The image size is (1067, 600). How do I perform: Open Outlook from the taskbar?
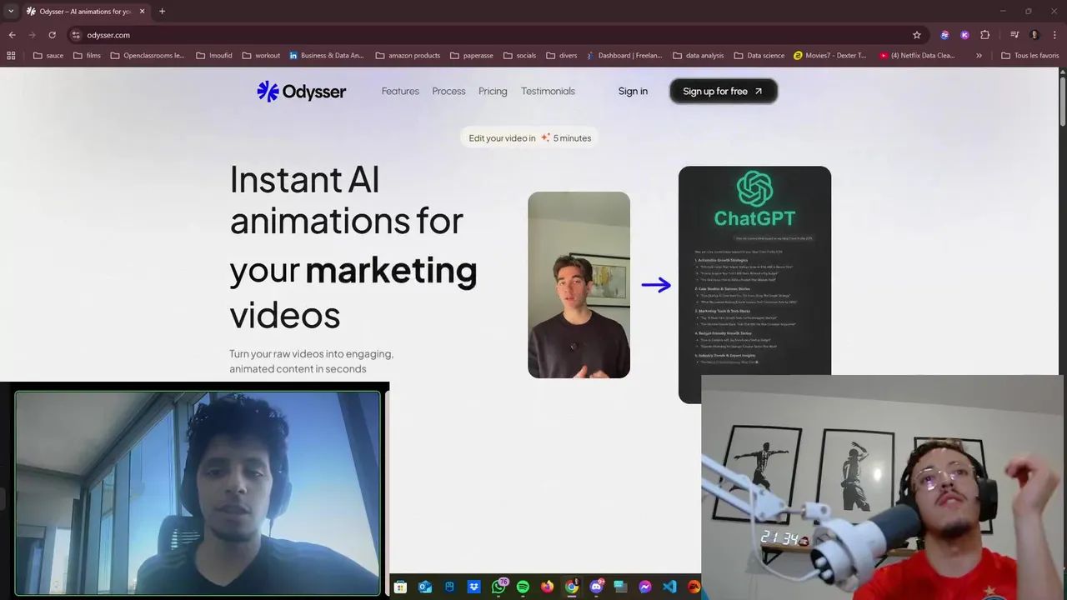[424, 587]
